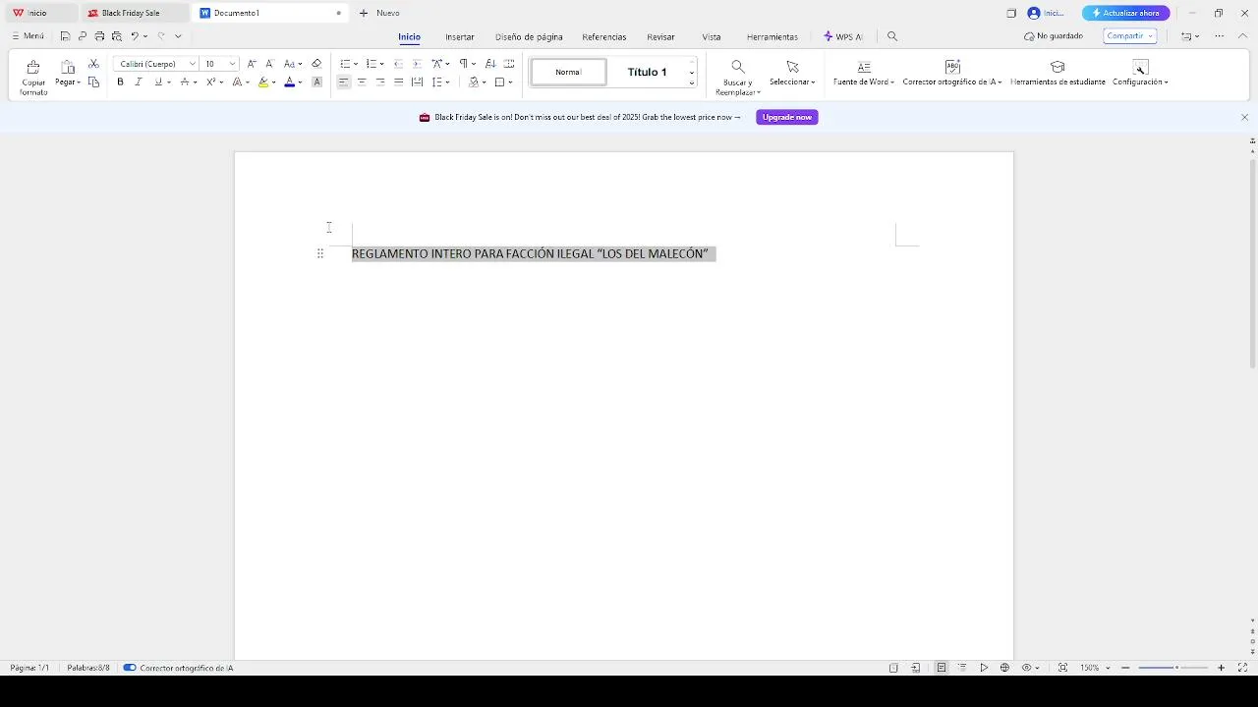Click the Save icon in quick toolbar
This screenshot has width=1258, height=707.
pos(65,36)
